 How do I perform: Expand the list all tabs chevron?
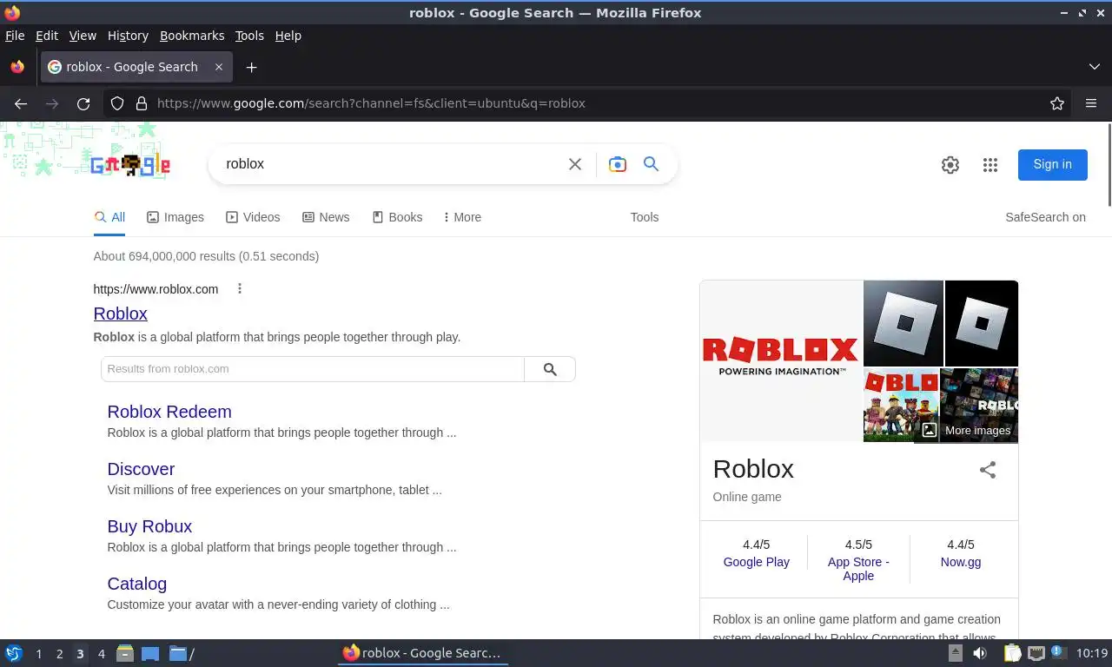click(x=1095, y=67)
